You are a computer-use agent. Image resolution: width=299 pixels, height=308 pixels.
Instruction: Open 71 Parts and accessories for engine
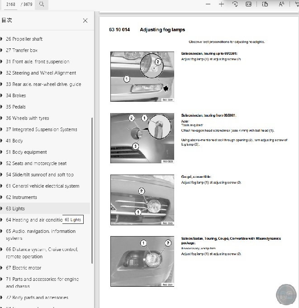point(42,283)
